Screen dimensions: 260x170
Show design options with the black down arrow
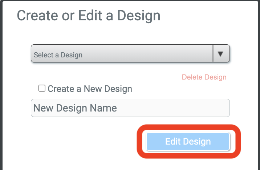(220, 54)
